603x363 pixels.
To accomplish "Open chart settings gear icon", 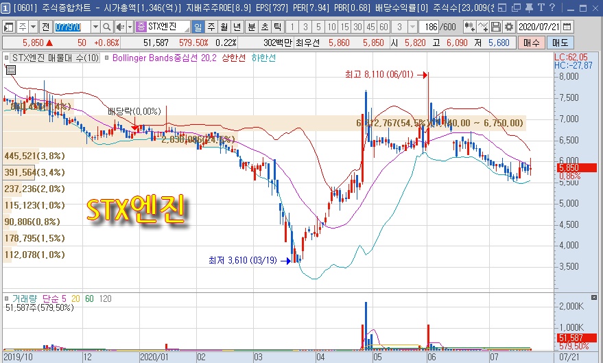I will (x=509, y=27).
